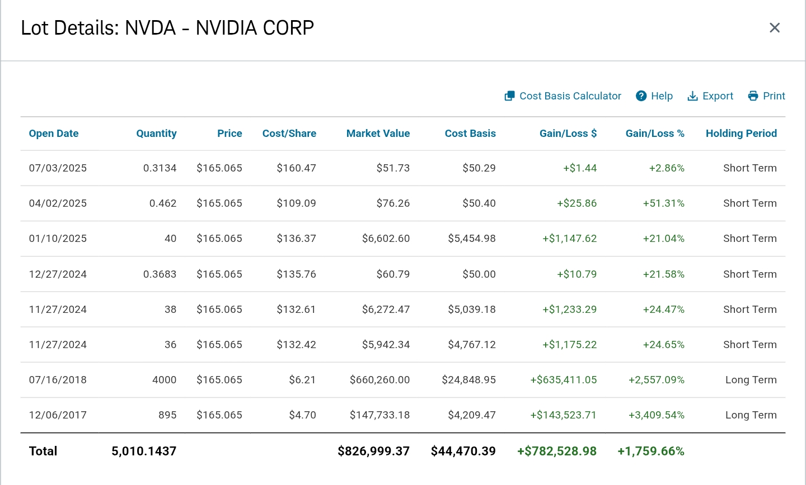Click cost per share $136.37
The image size is (806, 485).
[296, 239]
